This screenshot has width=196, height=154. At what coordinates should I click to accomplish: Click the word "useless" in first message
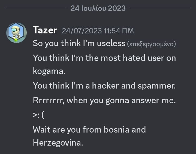(111, 43)
